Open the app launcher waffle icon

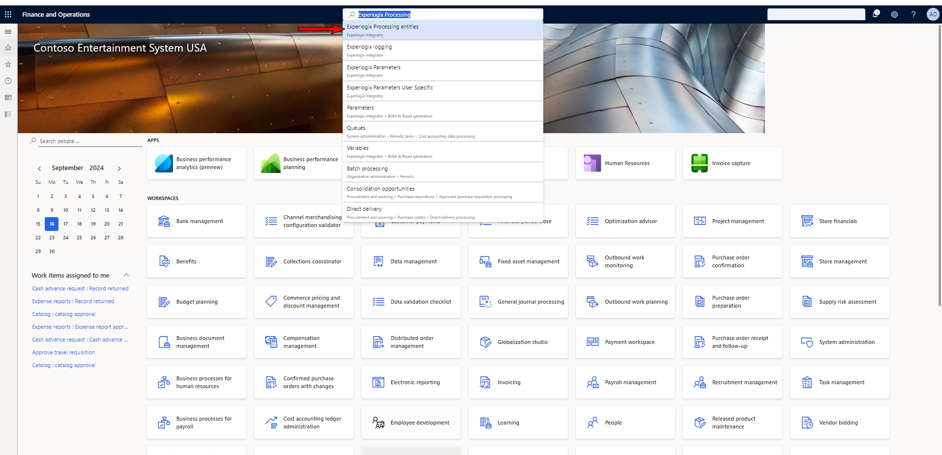[8, 14]
